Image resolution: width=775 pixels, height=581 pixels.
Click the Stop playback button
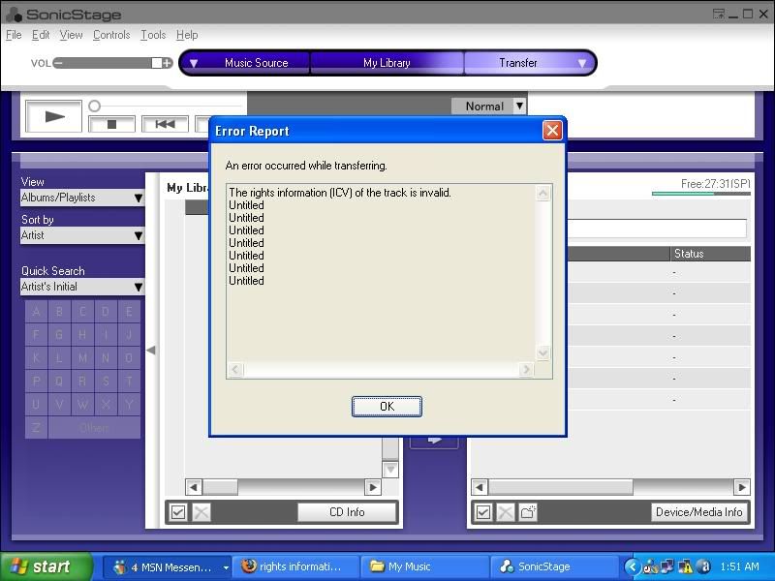point(111,124)
